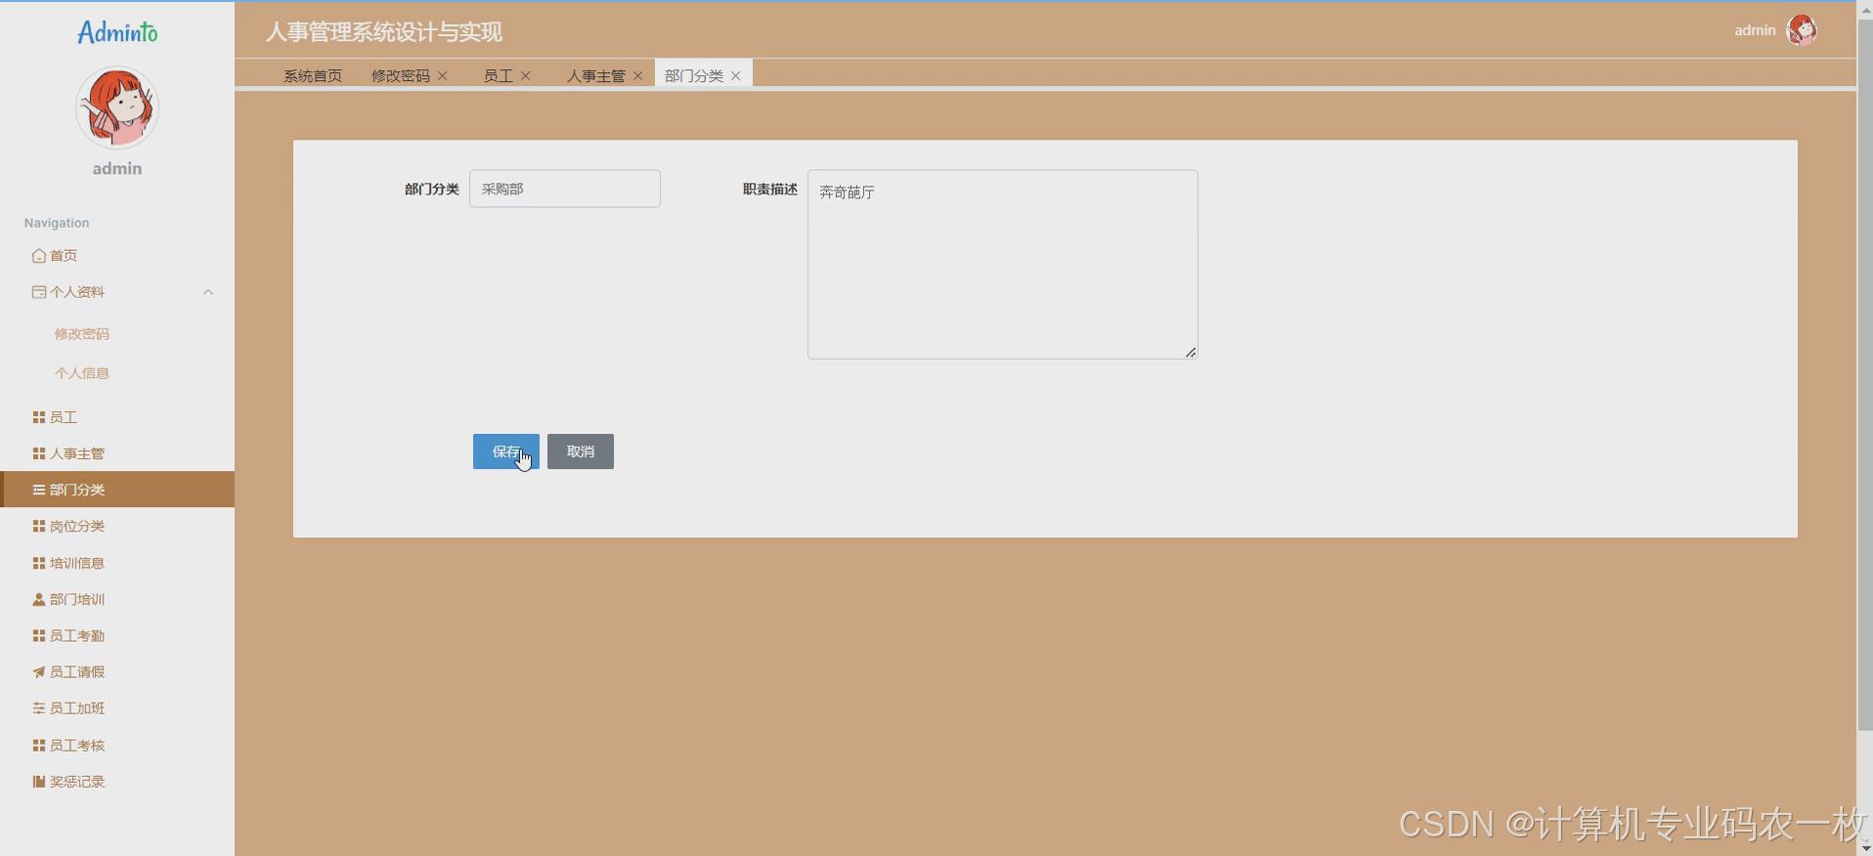Click the grid icon beside 培训信息
The width and height of the screenshot is (1873, 856).
pos(39,563)
